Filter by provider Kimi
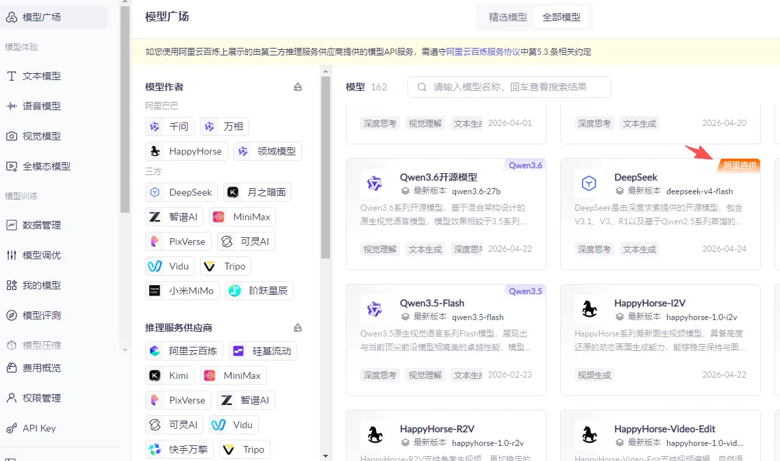Image resolution: width=780 pixels, height=461 pixels. 170,376
